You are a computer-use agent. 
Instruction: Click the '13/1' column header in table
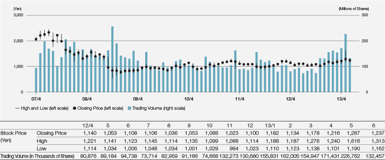click(270, 125)
